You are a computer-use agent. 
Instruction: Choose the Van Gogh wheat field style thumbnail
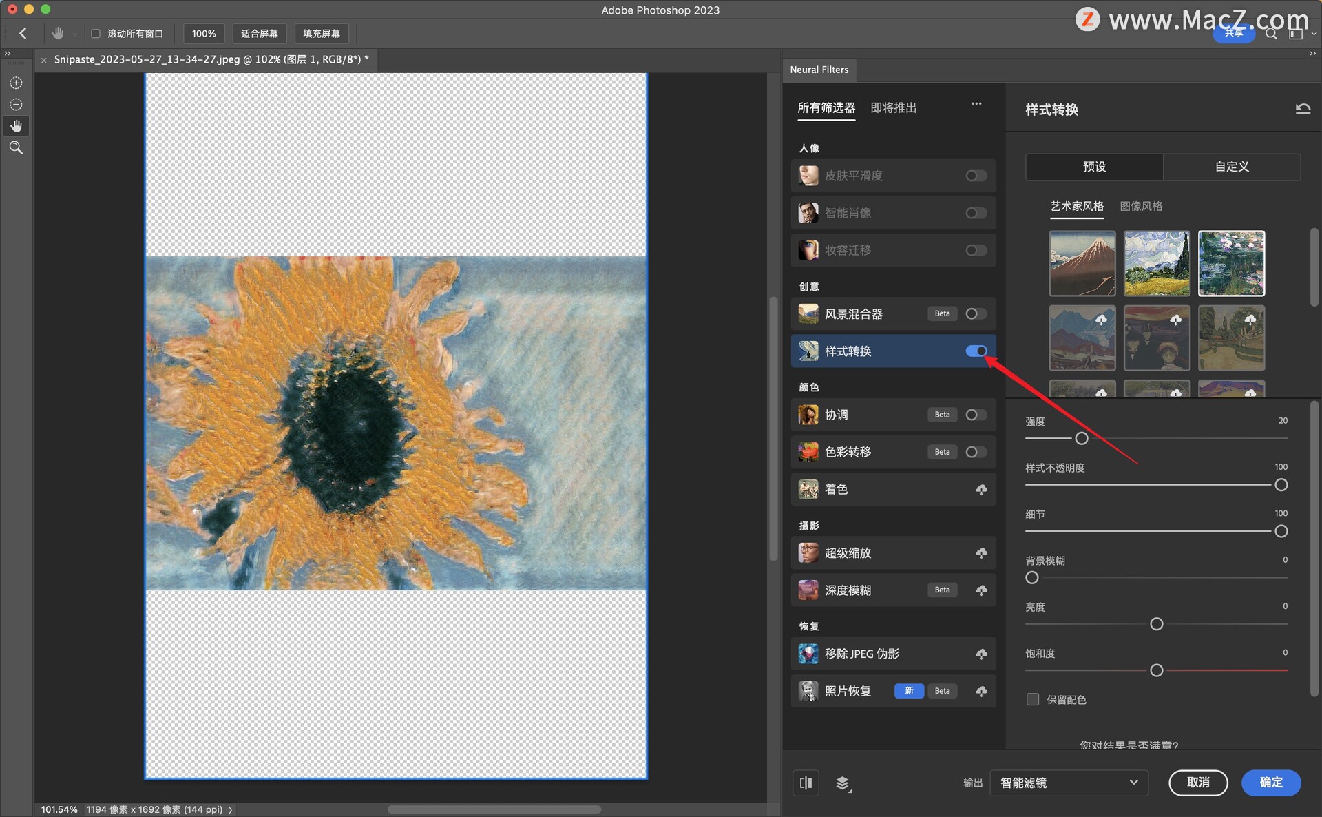coord(1157,263)
